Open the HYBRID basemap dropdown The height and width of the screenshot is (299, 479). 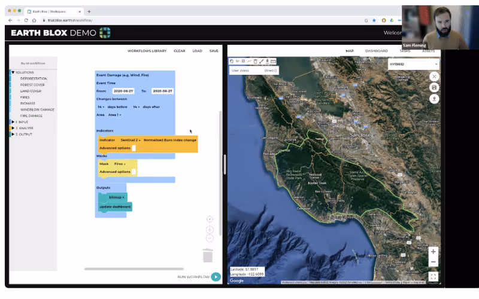tap(414, 64)
